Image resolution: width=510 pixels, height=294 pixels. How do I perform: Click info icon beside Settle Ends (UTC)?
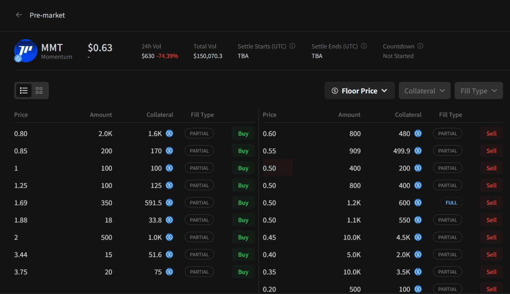[x=363, y=46]
